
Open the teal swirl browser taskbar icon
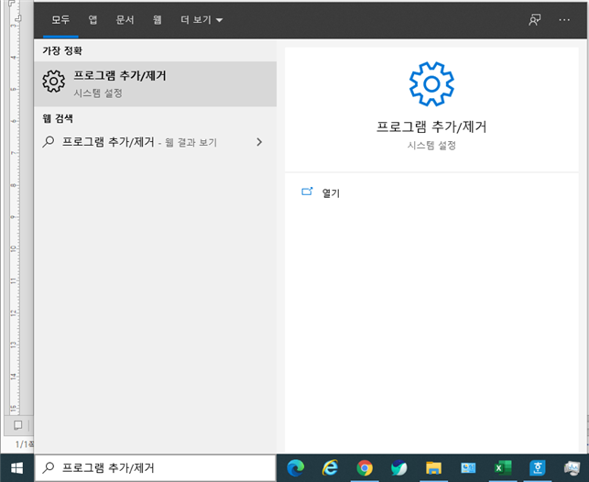(x=399, y=468)
